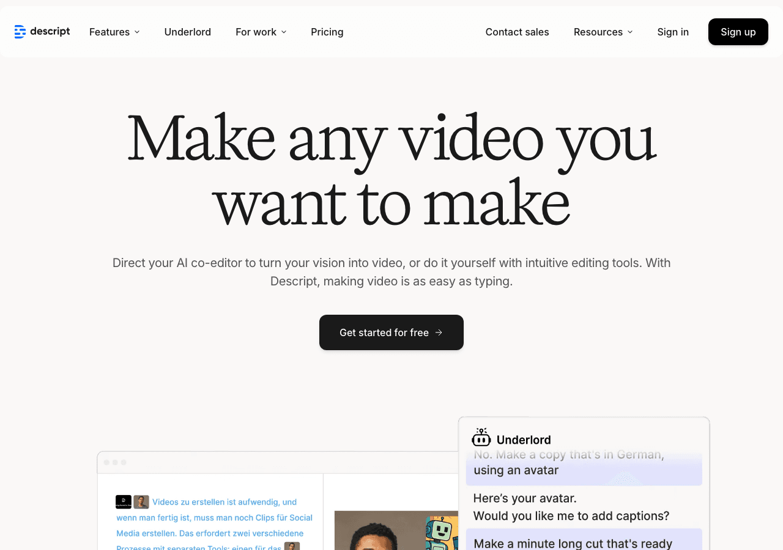
Task: Click the leftmost window dot on the mockup
Action: tap(106, 463)
